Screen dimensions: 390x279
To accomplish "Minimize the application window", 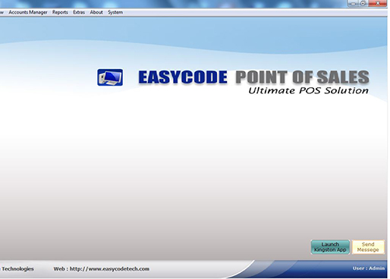I will (354, 3).
